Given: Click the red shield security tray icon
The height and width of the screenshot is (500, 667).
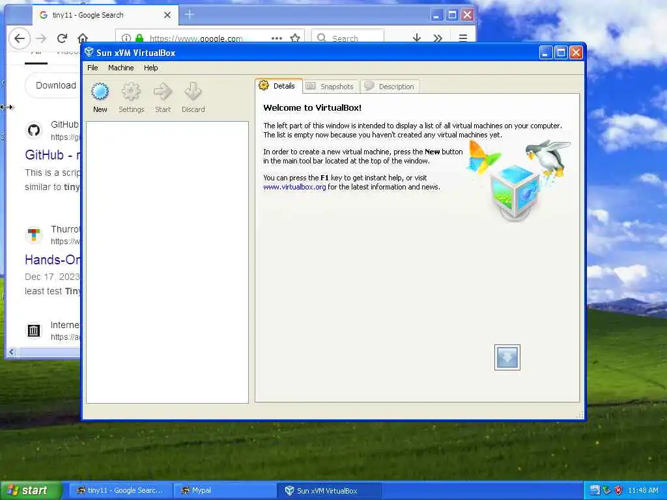Looking at the screenshot, I should pyautogui.click(x=619, y=490).
